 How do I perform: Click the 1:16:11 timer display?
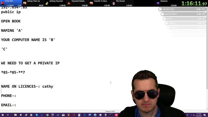click(x=194, y=4)
